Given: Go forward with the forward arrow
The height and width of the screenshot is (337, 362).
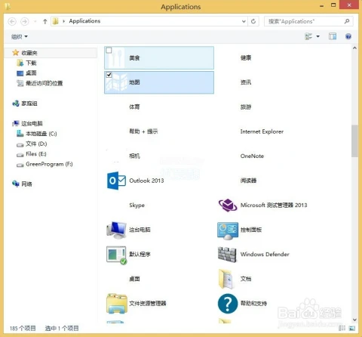Looking at the screenshot, I should point(24,21).
